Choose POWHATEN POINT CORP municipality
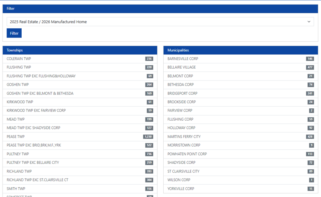321x197 pixels. coord(187,154)
